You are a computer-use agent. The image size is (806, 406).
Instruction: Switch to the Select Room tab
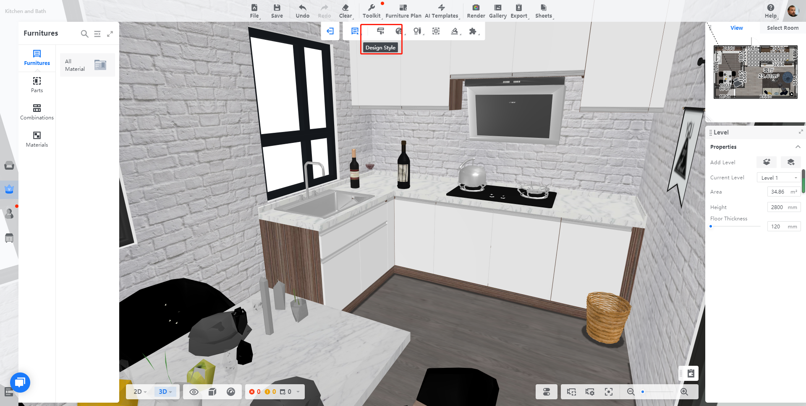(x=782, y=28)
